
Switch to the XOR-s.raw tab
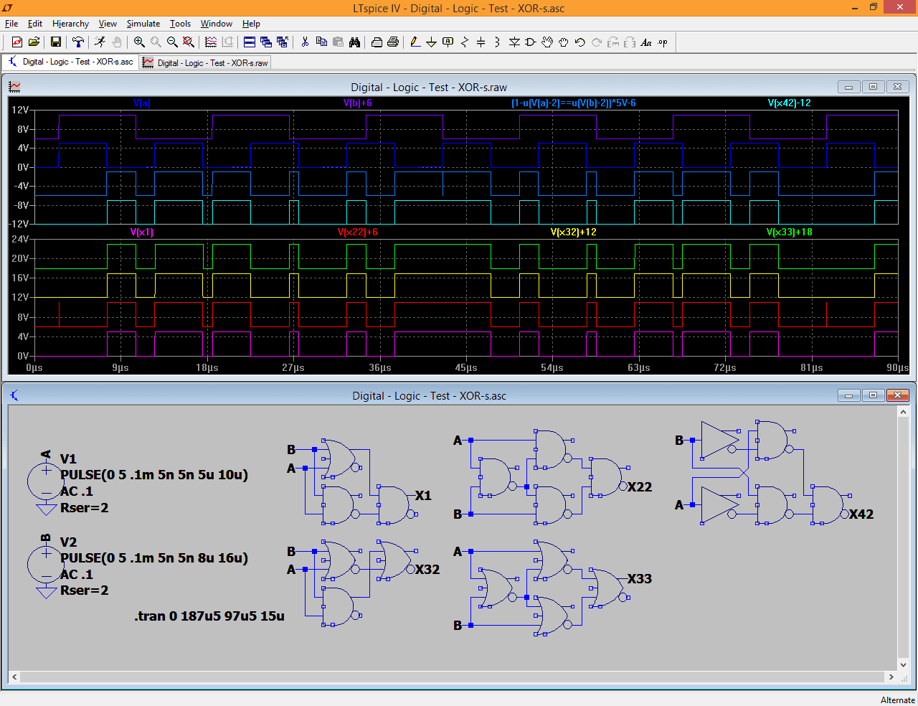click(x=206, y=63)
